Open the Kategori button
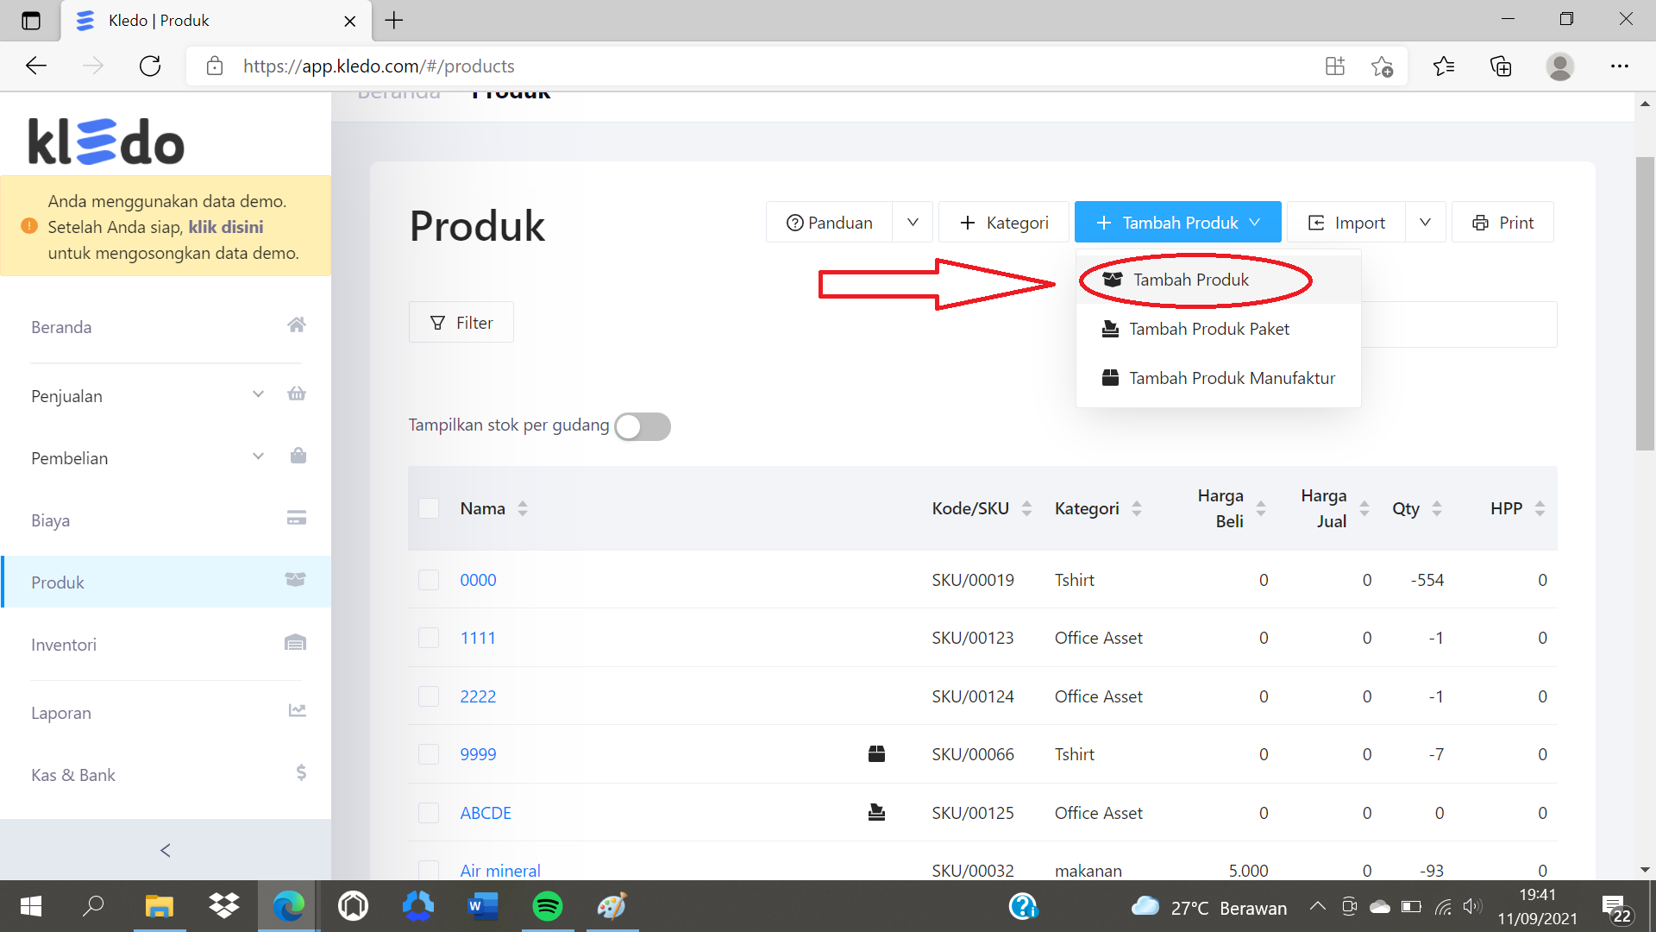Image resolution: width=1656 pixels, height=932 pixels. click(x=1003, y=222)
